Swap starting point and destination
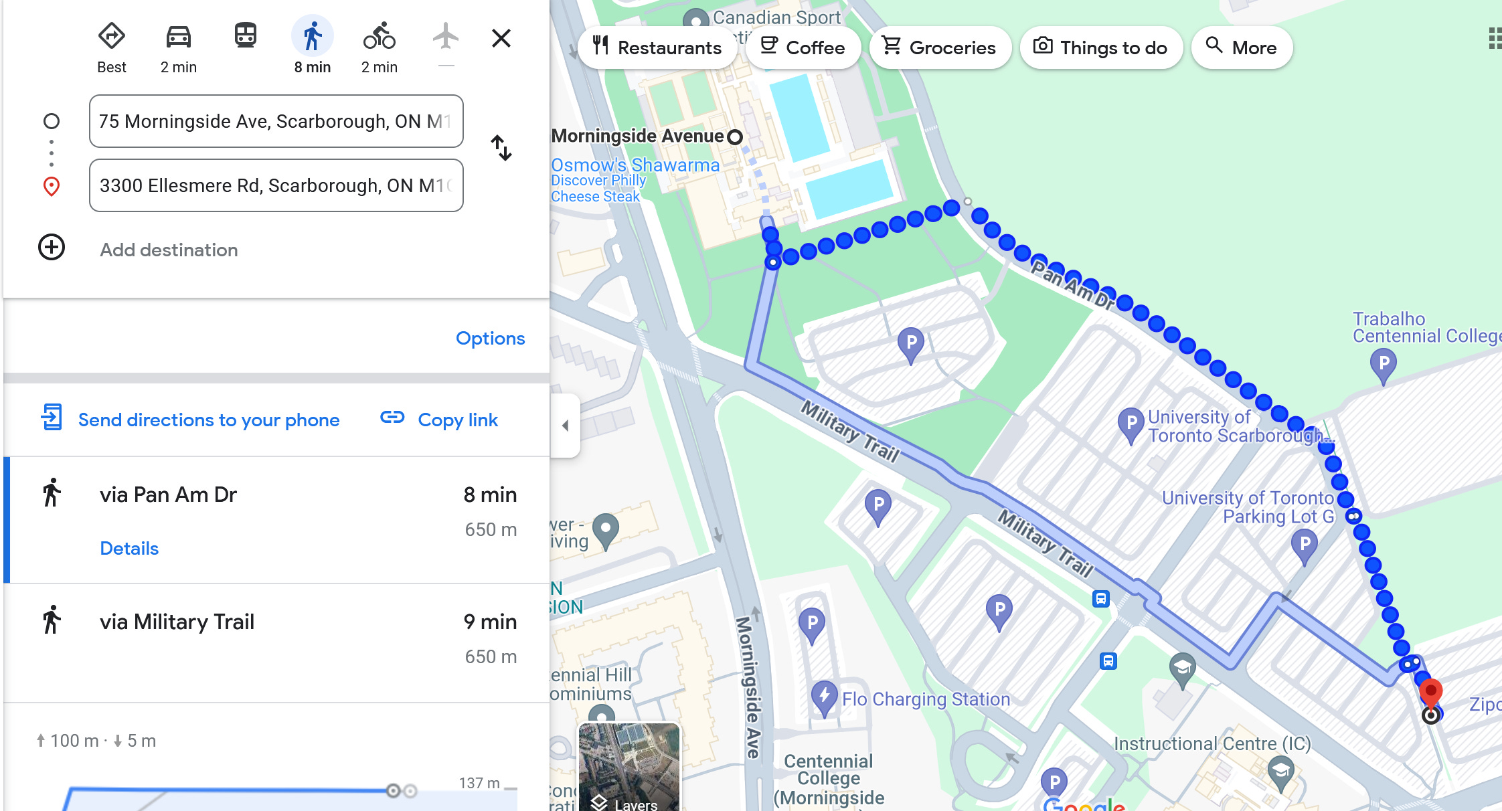The image size is (1502, 811). click(501, 148)
